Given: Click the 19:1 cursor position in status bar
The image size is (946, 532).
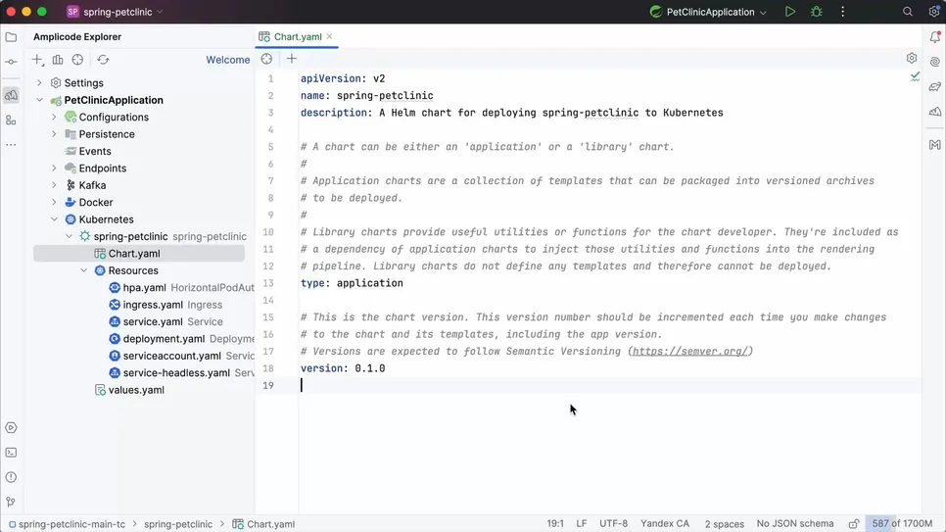Looking at the screenshot, I should click(555, 523).
